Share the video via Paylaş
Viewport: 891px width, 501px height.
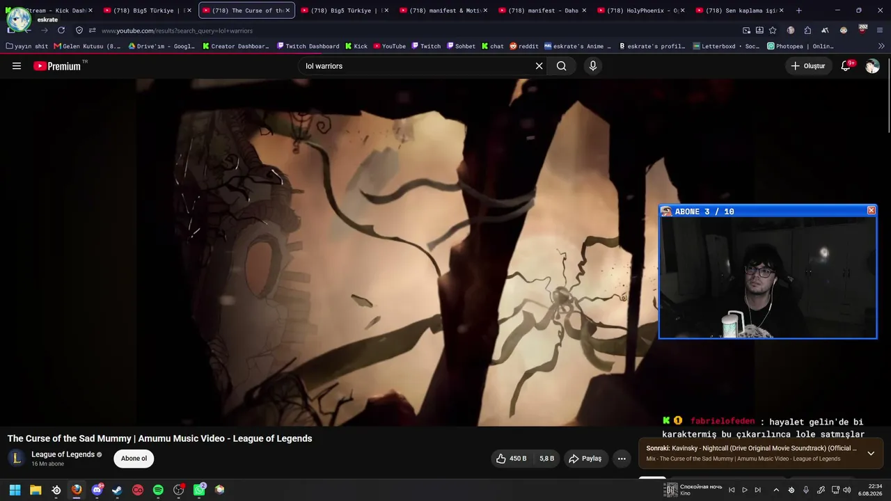(x=585, y=459)
